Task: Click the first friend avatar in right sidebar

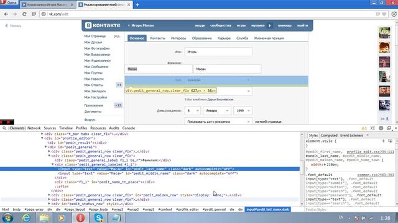Action: click(x=384, y=33)
